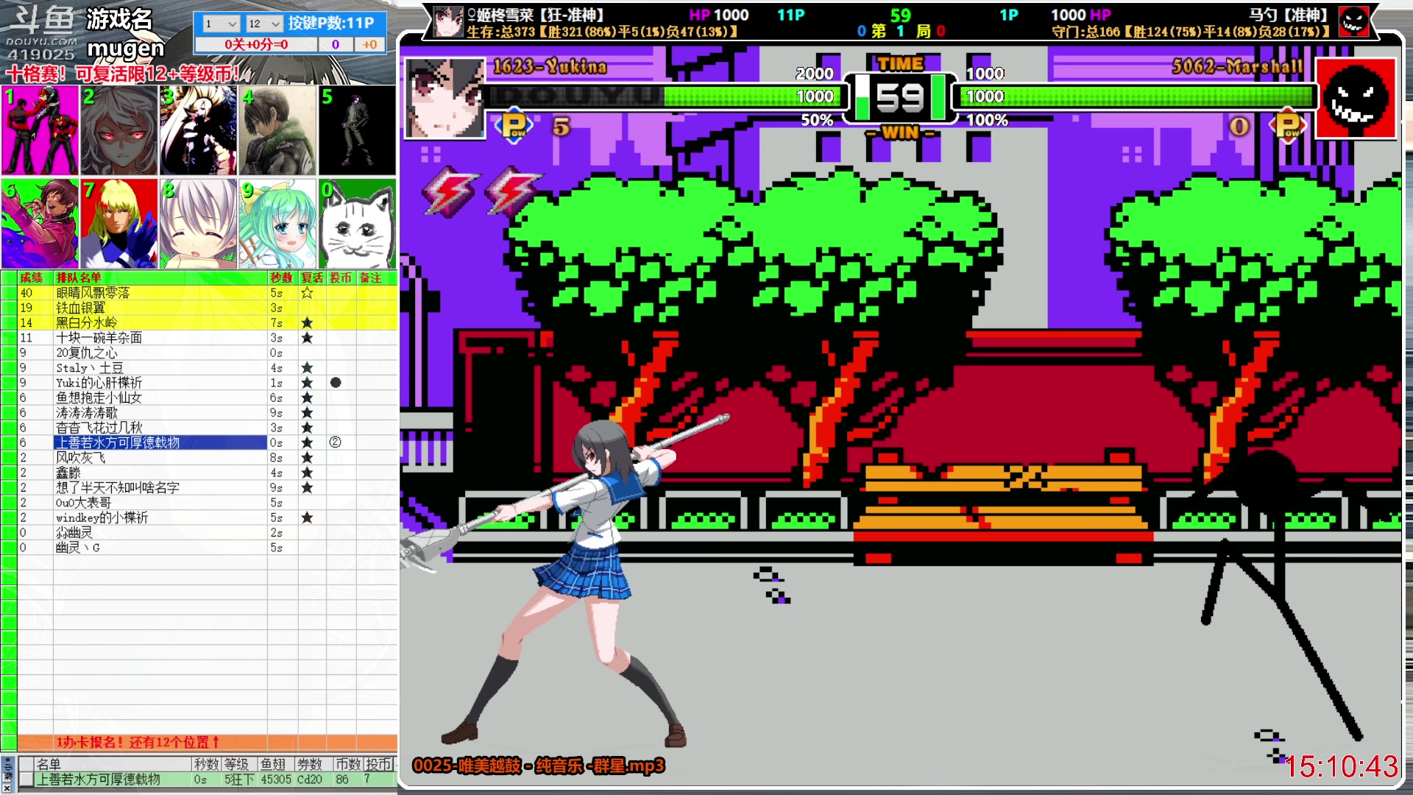Click row selector box beside 上善若水方可厚德载物 bottom row

(x=26, y=779)
